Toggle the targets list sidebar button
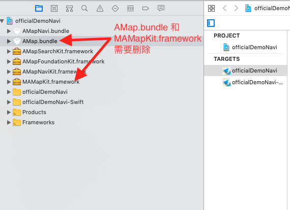The height and width of the screenshot is (210, 290). click(211, 23)
